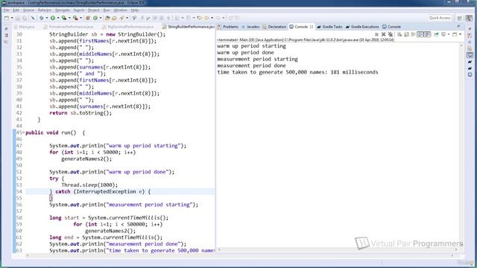
Task: Minimize the Console view panel
Action: pos(459,27)
